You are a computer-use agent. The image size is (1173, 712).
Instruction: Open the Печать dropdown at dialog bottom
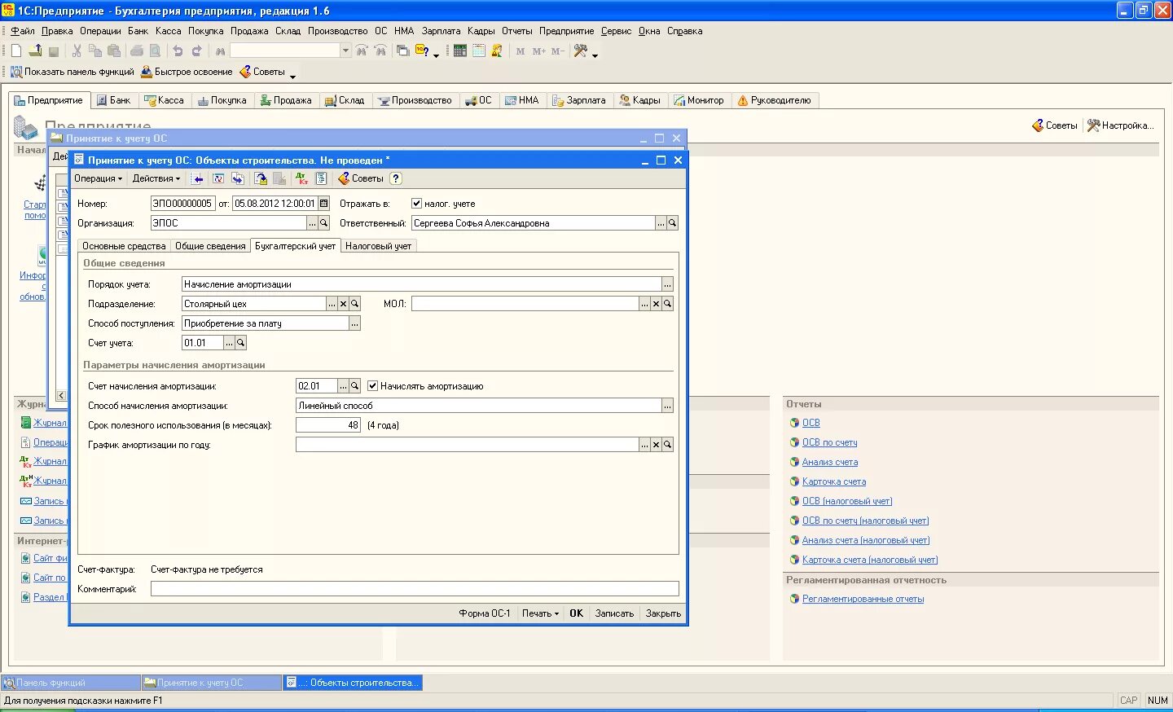(x=540, y=613)
